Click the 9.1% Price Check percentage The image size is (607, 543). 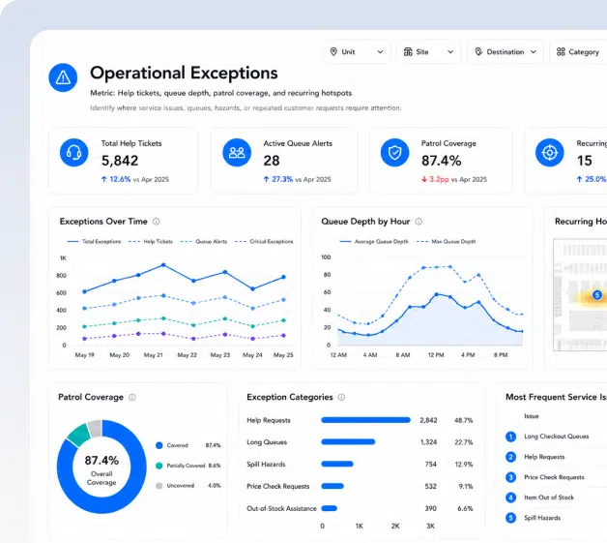tap(466, 486)
